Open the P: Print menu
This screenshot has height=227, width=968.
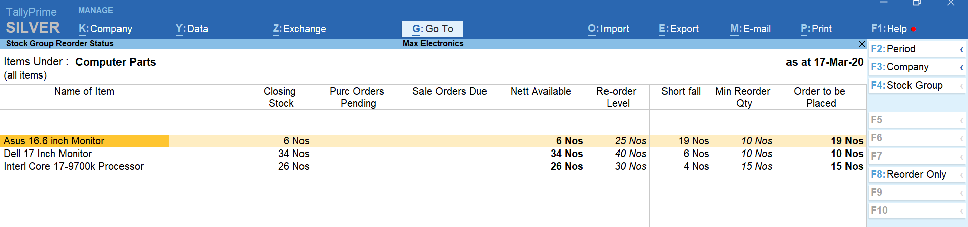pos(816,29)
